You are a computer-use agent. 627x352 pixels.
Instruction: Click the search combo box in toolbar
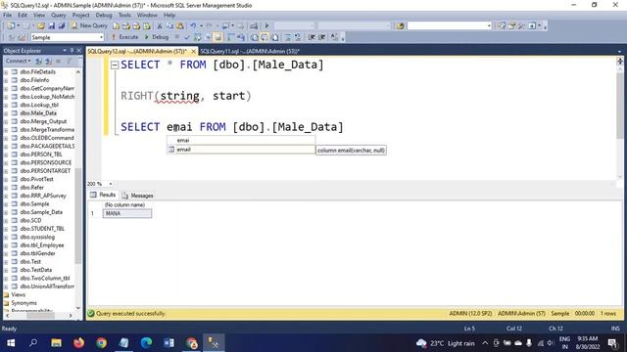[449, 26]
